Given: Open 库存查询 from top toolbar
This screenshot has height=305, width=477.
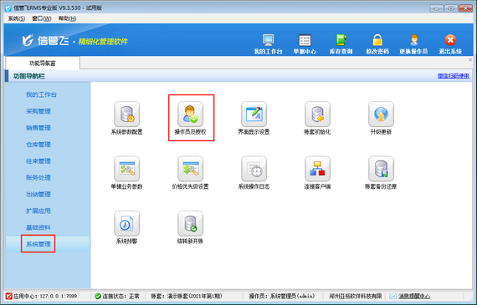Looking at the screenshot, I should tap(341, 44).
